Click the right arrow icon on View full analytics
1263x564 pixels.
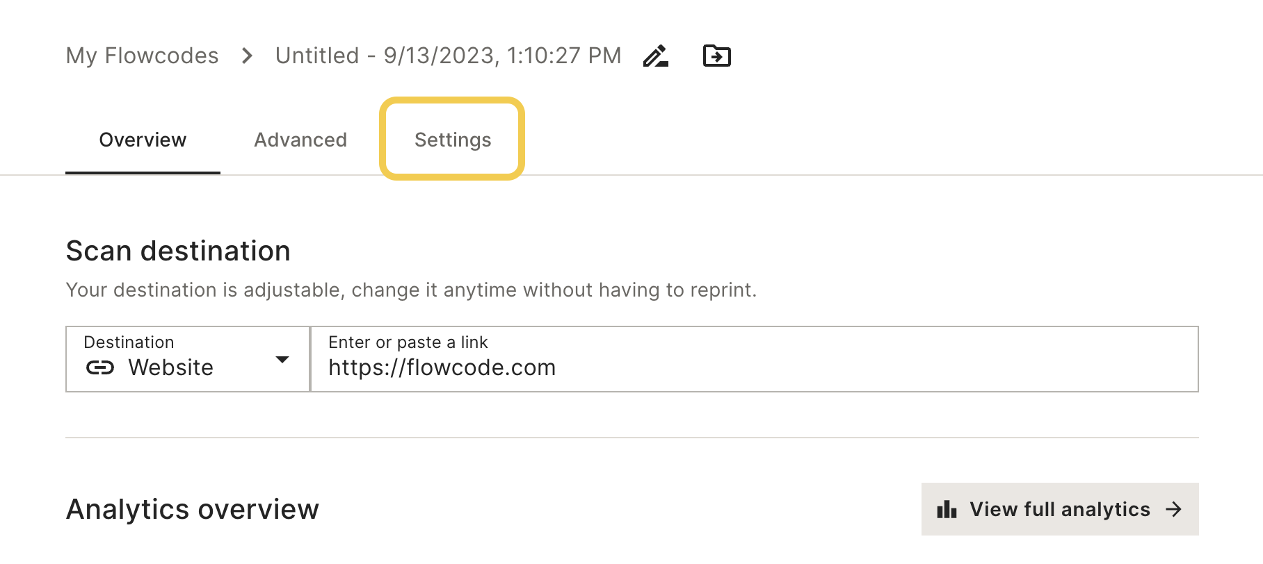(x=1174, y=509)
